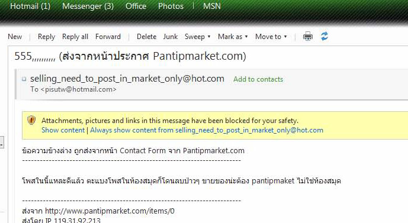
Task: Open the MSN link
Action: [212, 6]
